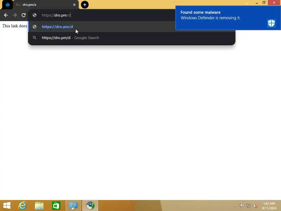Reload the current page

coord(24,15)
